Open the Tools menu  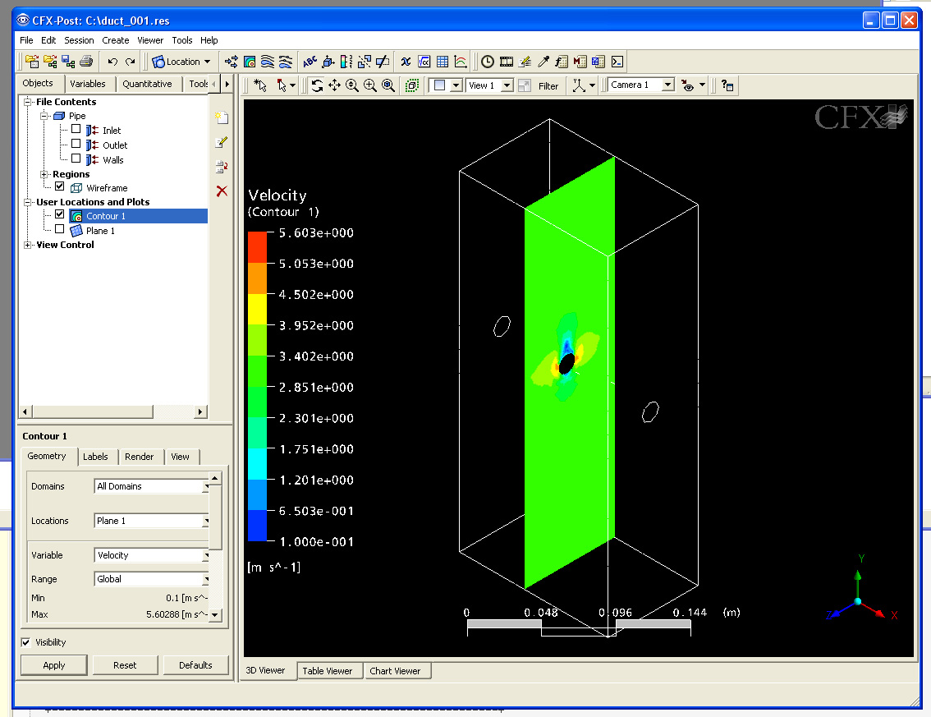pyautogui.click(x=182, y=40)
